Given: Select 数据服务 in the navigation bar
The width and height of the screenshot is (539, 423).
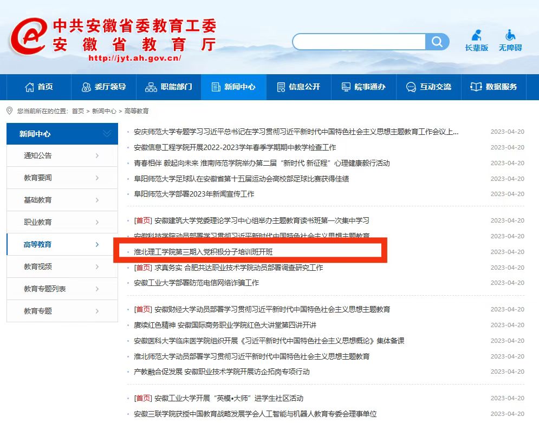Looking at the screenshot, I should tap(493, 87).
